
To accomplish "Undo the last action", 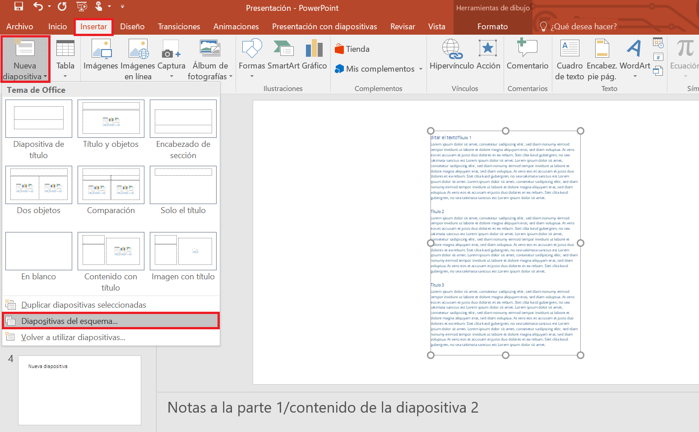I will click(x=38, y=6).
